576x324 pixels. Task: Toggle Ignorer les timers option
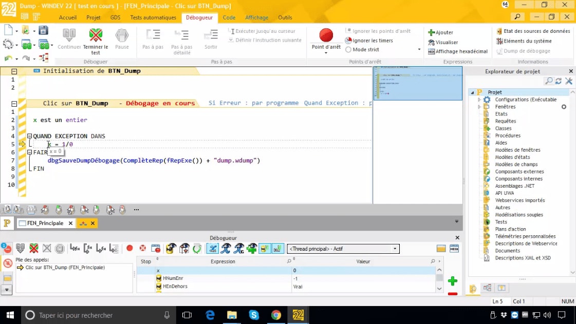click(369, 40)
